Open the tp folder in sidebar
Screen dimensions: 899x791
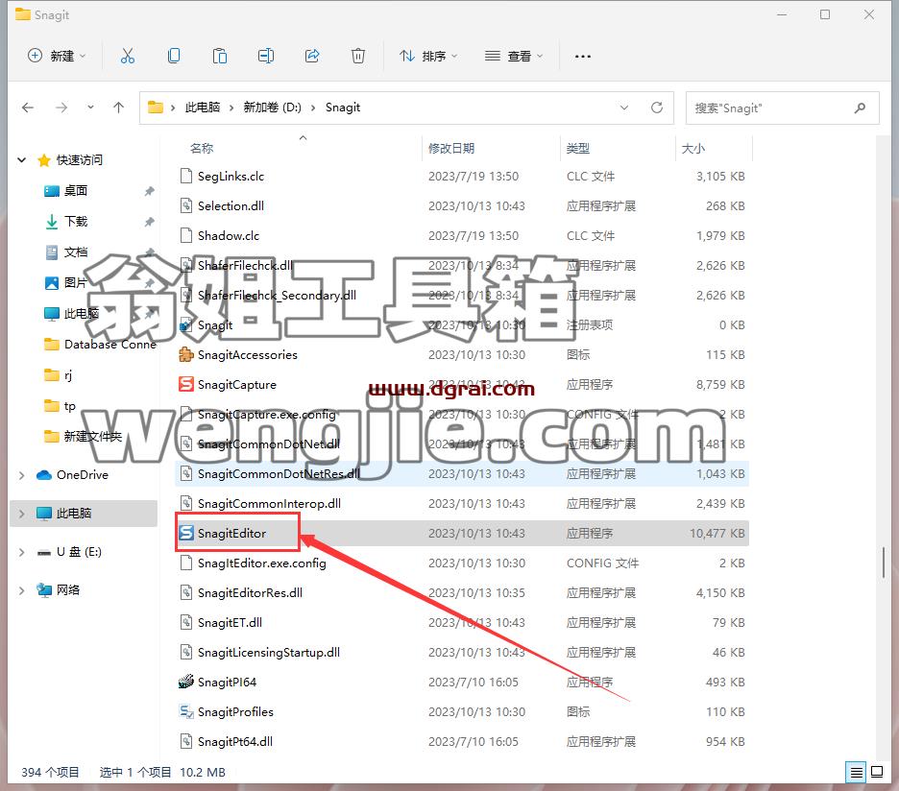pyautogui.click(x=60, y=406)
